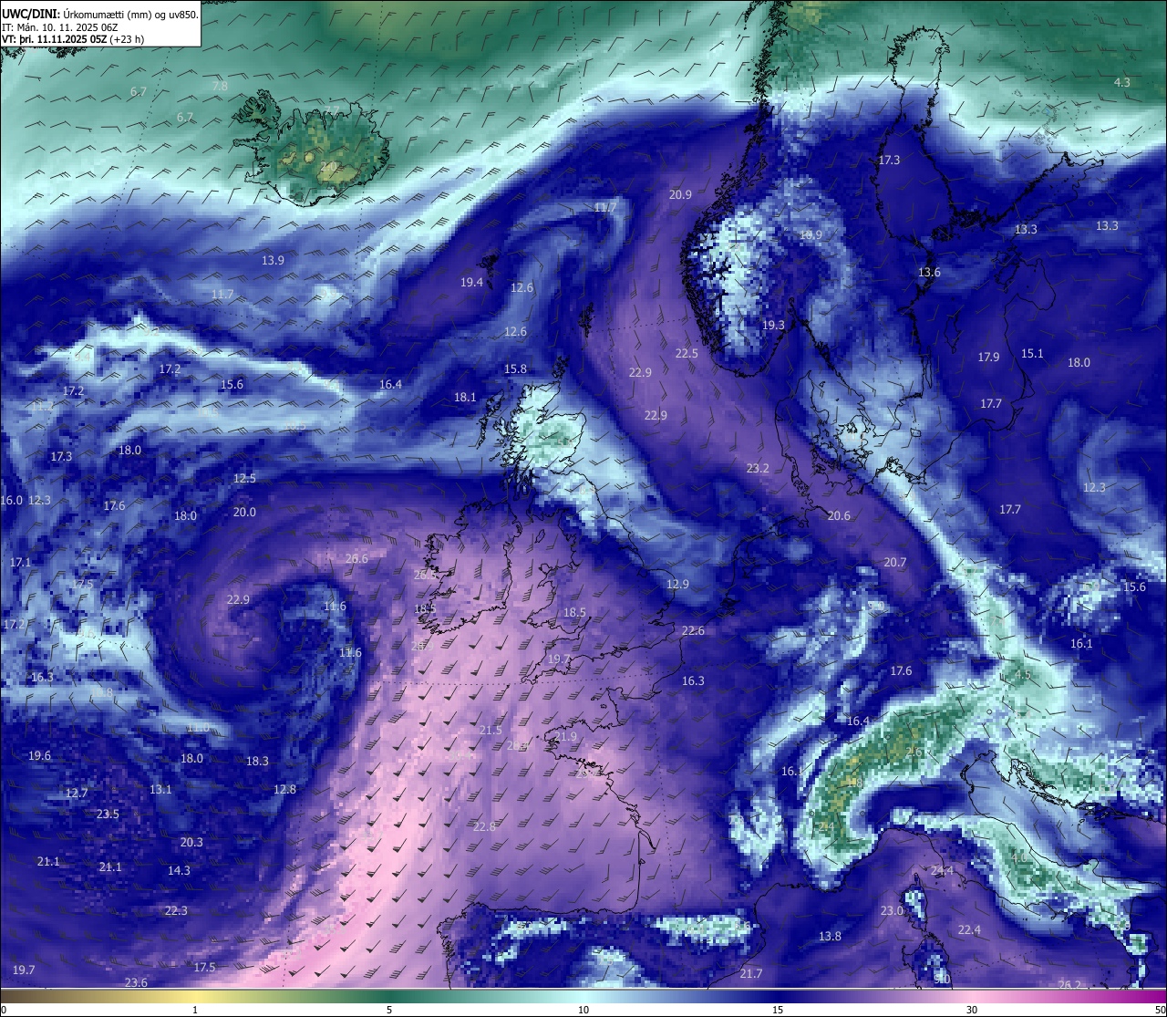Screen dimensions: 1167x1017
Task: Select the 22.6 value near the Dover Strait
Action: click(x=693, y=630)
